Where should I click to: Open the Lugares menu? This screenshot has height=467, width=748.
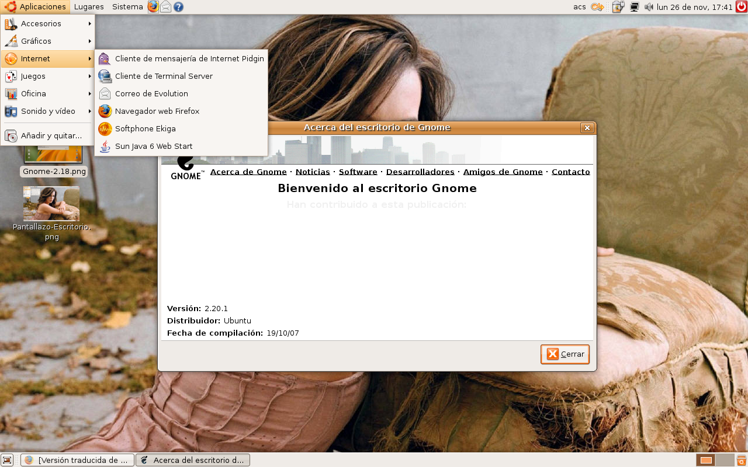click(x=89, y=7)
